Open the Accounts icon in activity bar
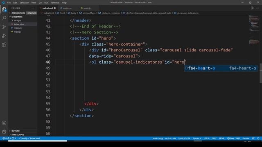262x147 pixels. (4, 123)
